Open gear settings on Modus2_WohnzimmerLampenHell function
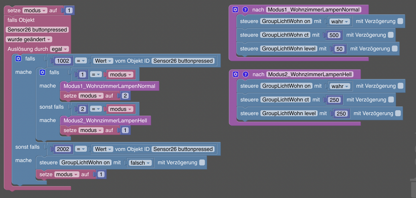The image size is (416, 198). [x=235, y=74]
